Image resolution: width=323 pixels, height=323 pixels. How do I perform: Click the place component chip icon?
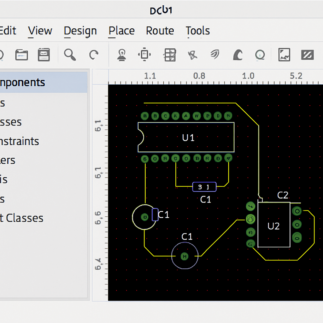click(x=144, y=55)
